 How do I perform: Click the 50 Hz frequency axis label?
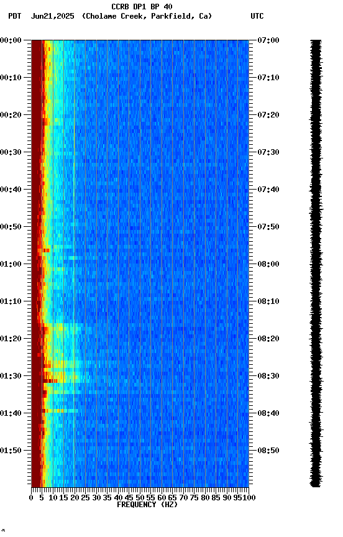[140, 498]
